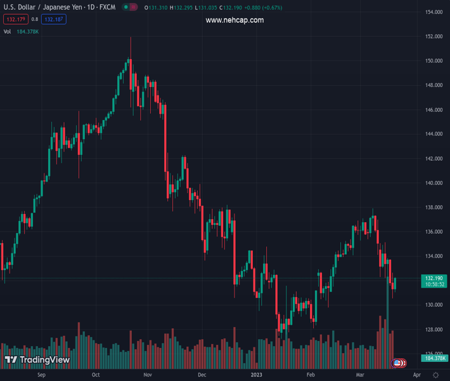
Task: Click the Sep label on time axis
Action: click(x=41, y=375)
